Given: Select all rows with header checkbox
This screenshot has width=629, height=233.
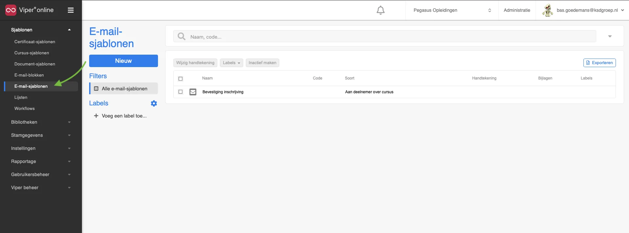Looking at the screenshot, I should point(180,79).
